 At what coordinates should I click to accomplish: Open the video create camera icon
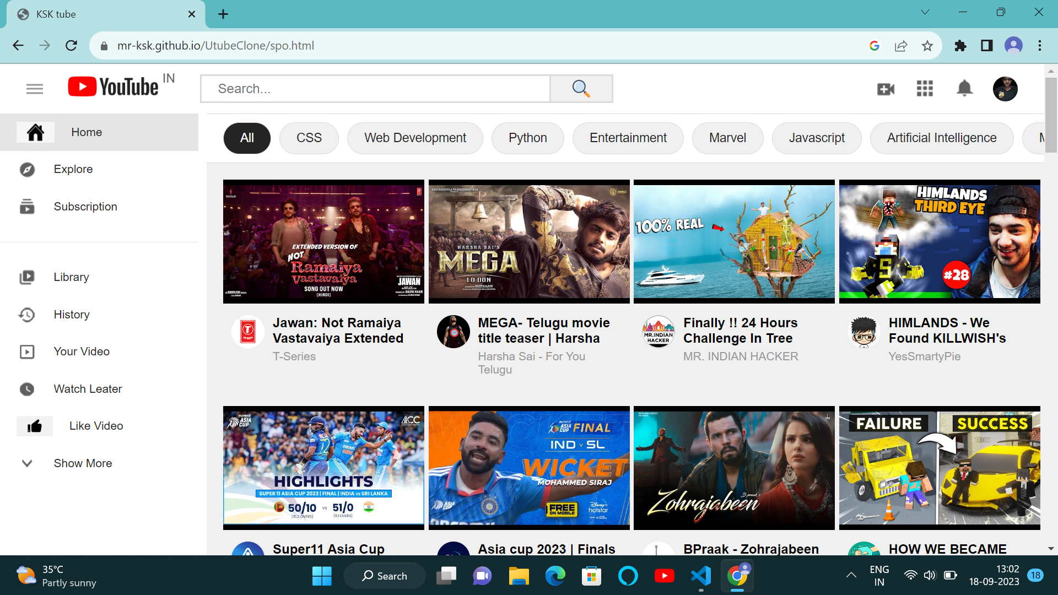click(x=885, y=88)
